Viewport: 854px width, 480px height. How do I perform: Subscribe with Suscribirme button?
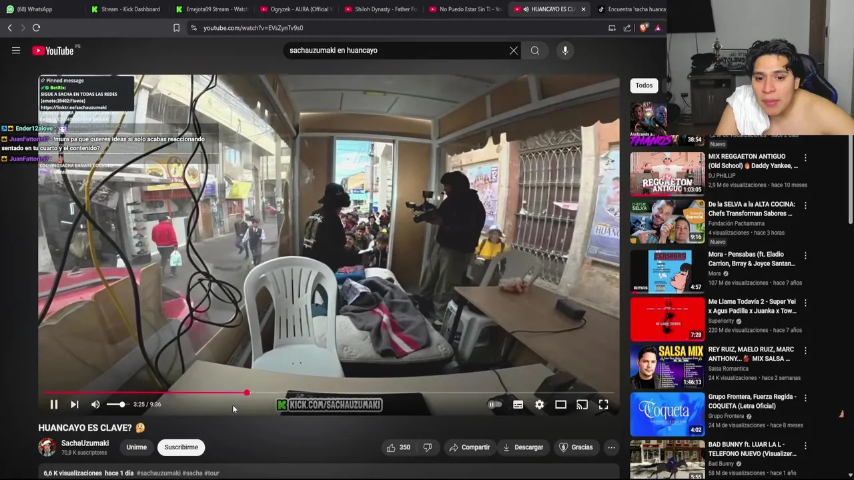[181, 447]
